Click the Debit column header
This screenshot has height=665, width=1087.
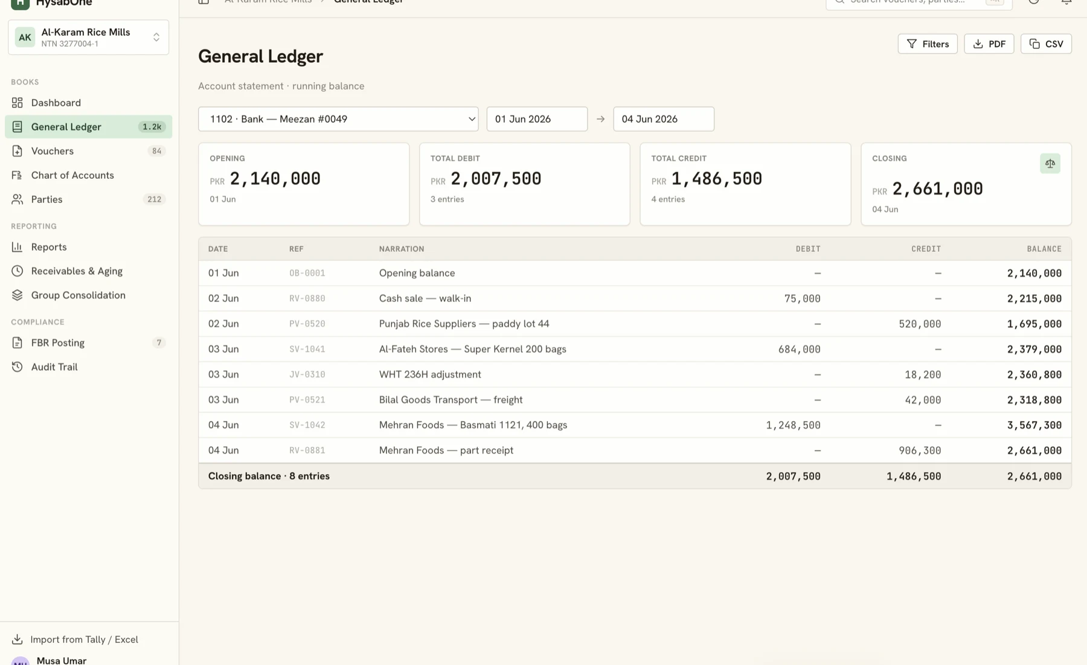(807, 249)
